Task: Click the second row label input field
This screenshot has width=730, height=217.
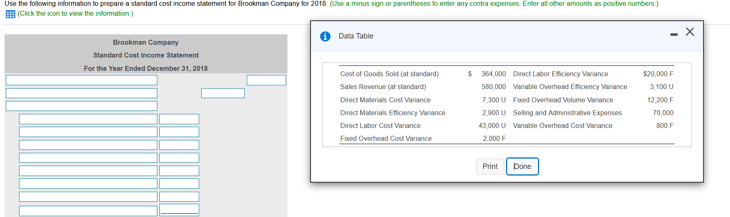Action: point(82,93)
